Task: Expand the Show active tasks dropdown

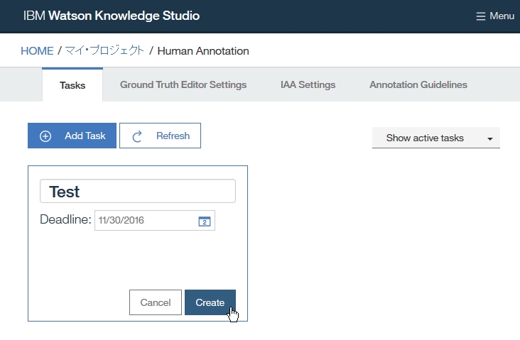Action: tap(435, 138)
